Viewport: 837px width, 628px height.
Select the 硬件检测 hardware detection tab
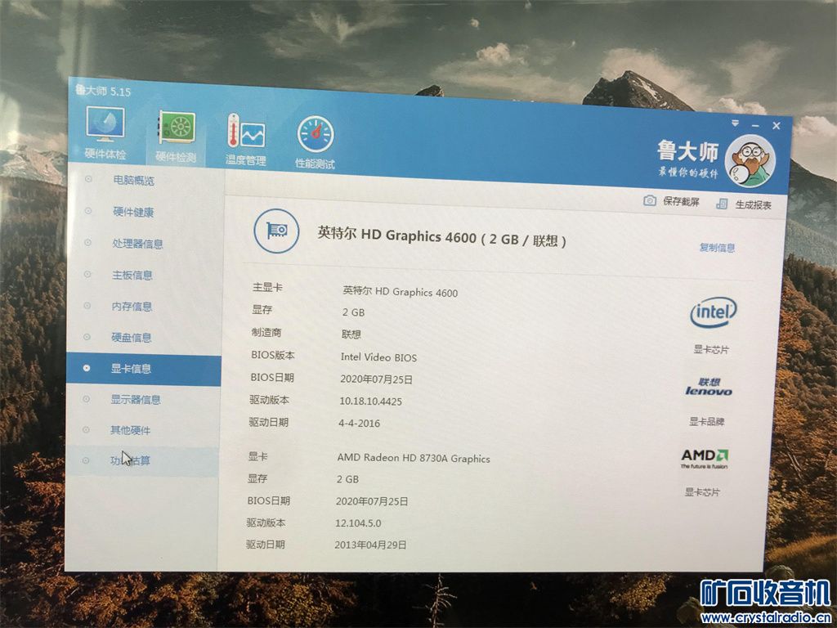pos(176,137)
